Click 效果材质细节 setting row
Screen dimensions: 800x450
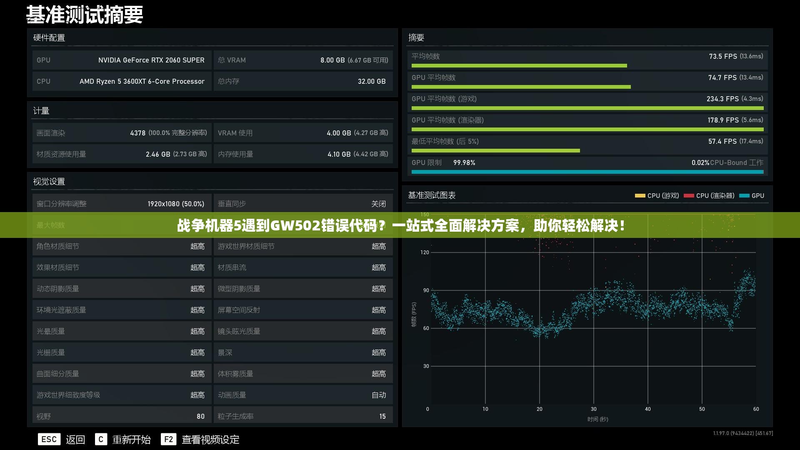tap(122, 267)
